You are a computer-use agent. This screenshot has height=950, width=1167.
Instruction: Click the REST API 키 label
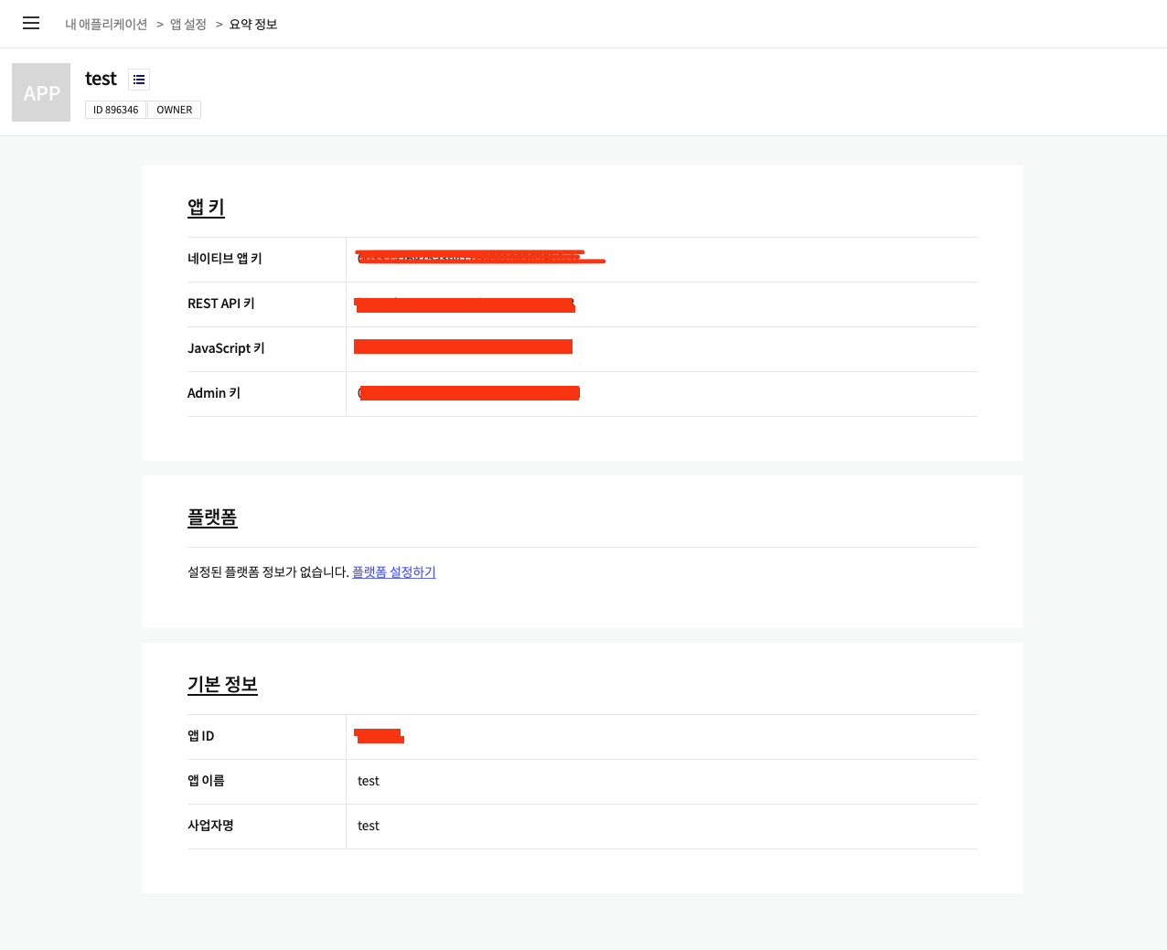221,304
